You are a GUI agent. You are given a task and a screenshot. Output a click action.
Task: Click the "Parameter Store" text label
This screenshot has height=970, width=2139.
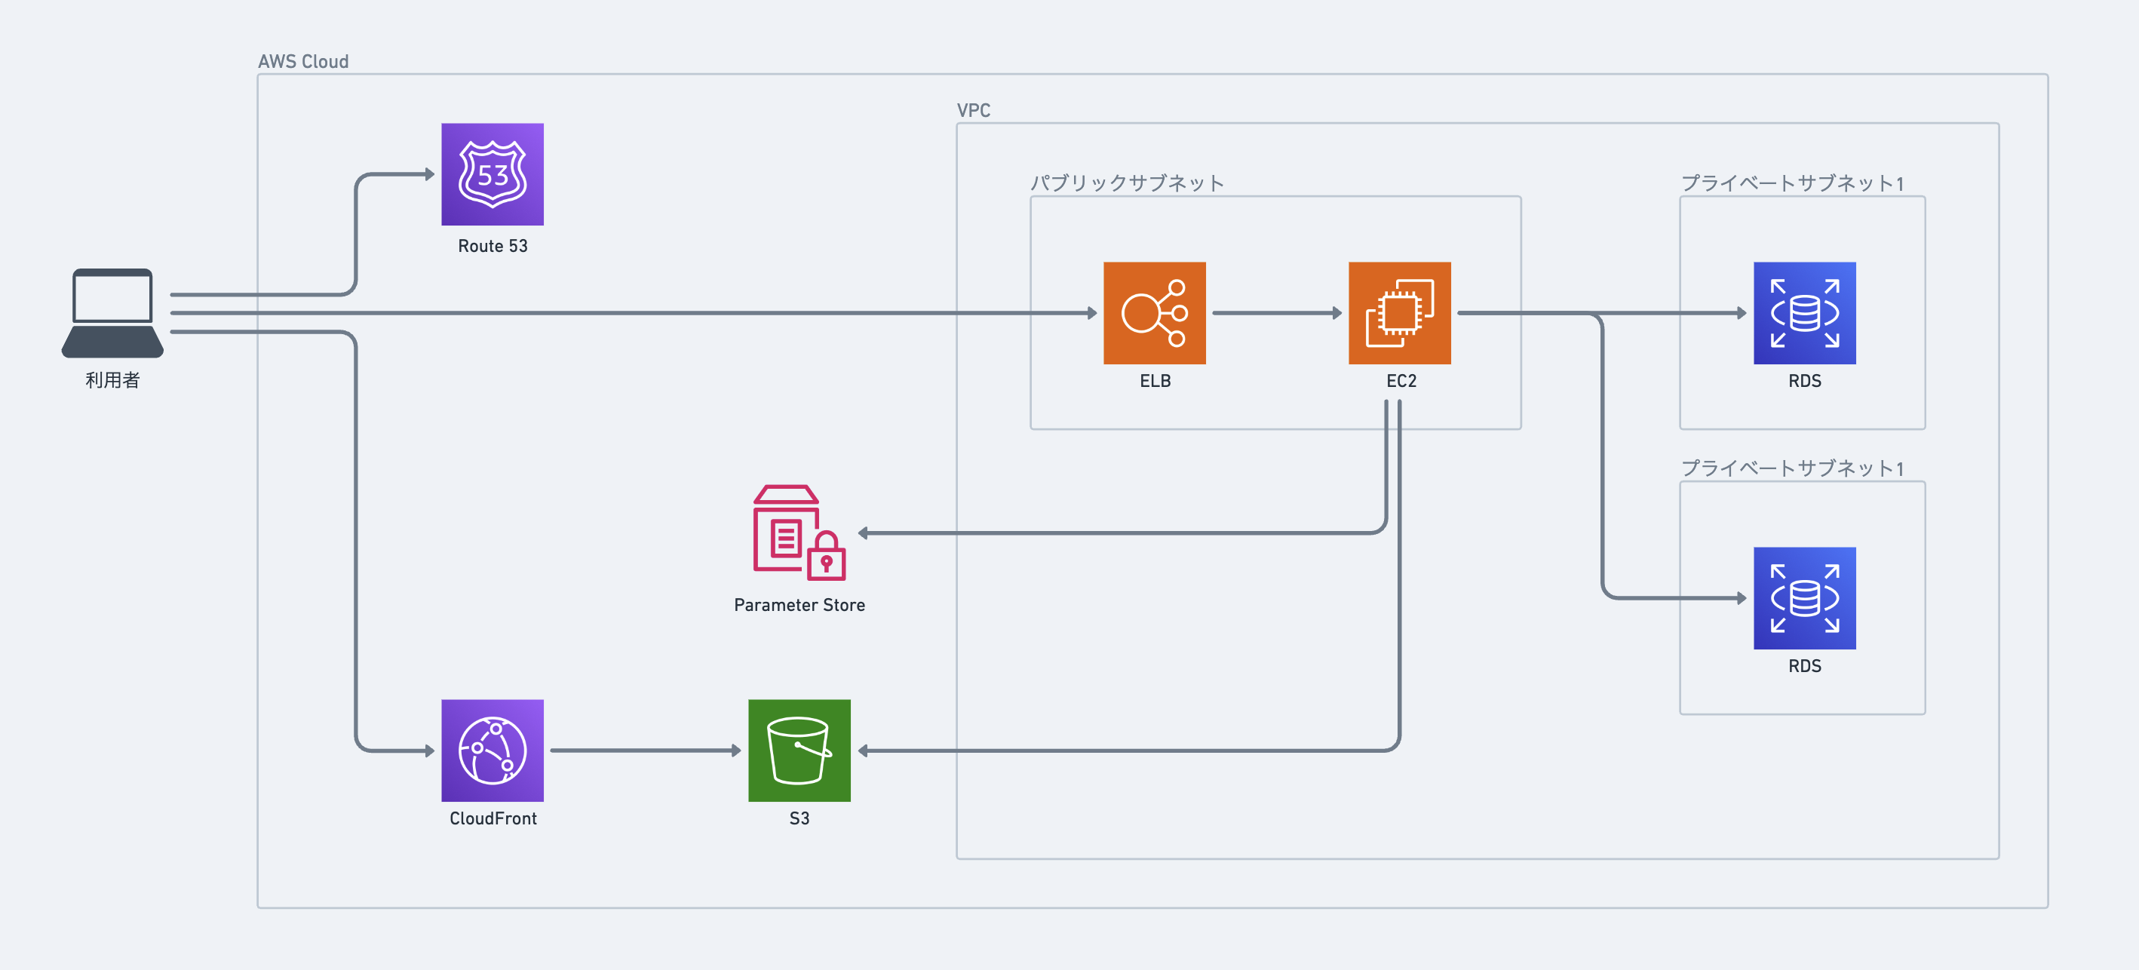pyautogui.click(x=799, y=605)
